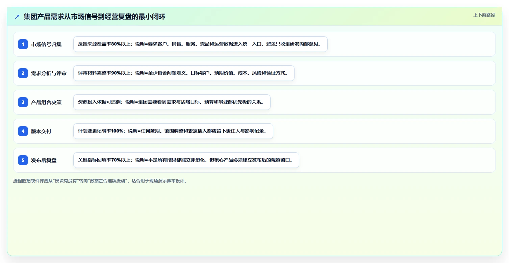Click the arrow icon beside the flow title

tap(17, 17)
